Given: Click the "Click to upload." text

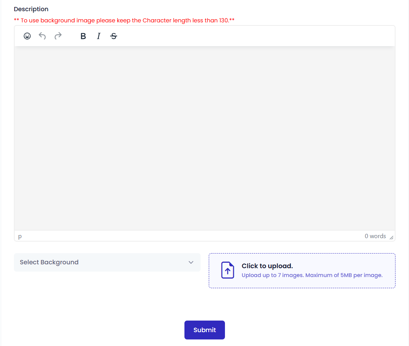Looking at the screenshot, I should [267, 266].
